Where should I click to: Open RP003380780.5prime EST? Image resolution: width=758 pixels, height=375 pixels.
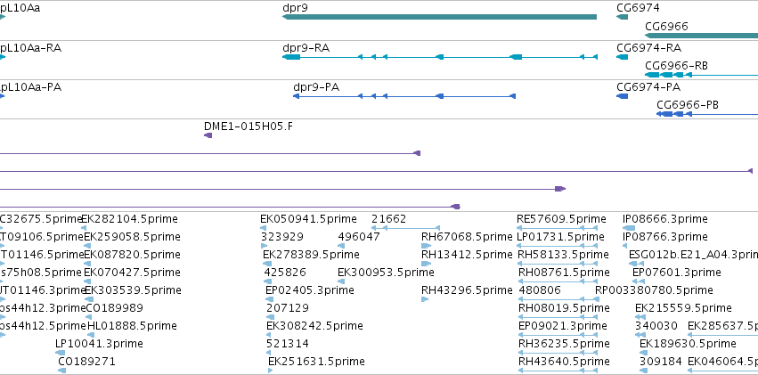pos(654,290)
